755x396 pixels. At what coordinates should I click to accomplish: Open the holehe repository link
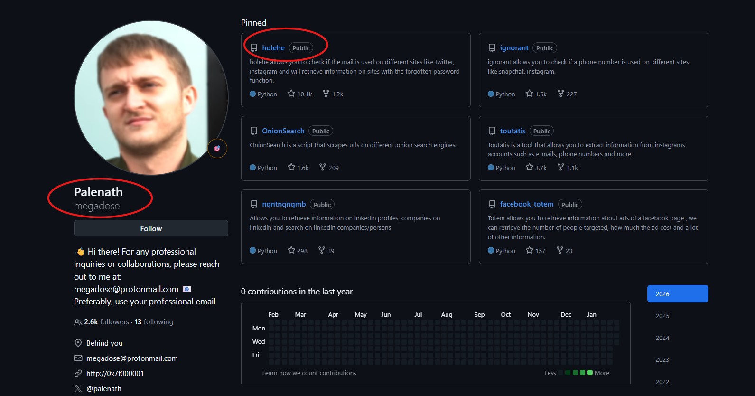[273, 48]
